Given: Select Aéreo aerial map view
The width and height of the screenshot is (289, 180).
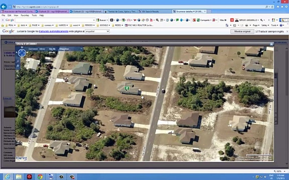Looking at the screenshot, I should click(42, 49).
